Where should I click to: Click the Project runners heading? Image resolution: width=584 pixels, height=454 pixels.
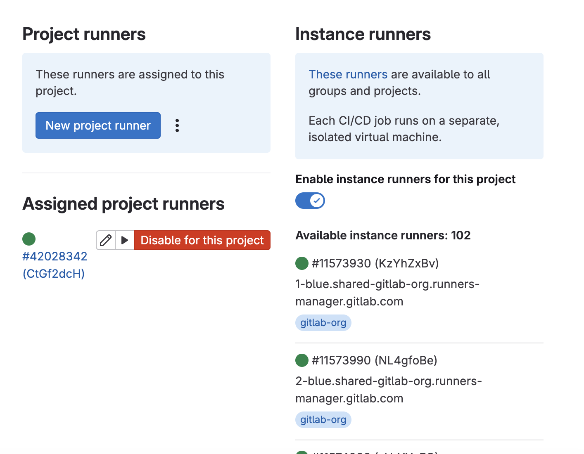pyautogui.click(x=84, y=34)
